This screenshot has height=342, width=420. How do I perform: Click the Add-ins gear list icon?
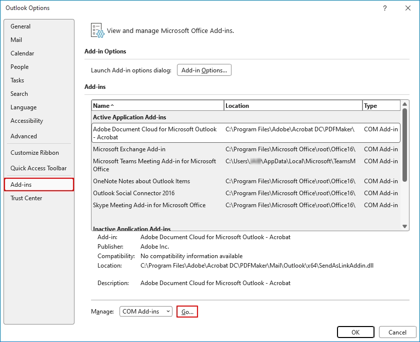pos(97,30)
